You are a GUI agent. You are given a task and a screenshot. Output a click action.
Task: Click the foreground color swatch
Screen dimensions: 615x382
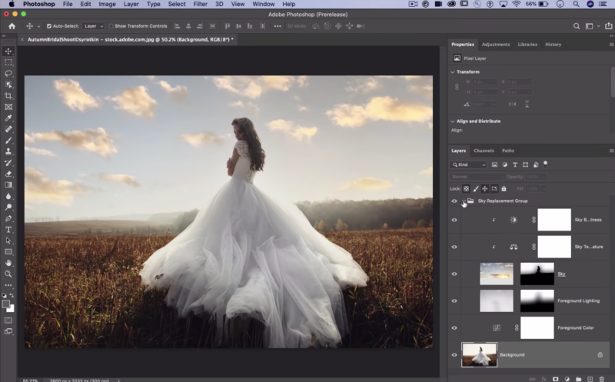tap(6, 304)
